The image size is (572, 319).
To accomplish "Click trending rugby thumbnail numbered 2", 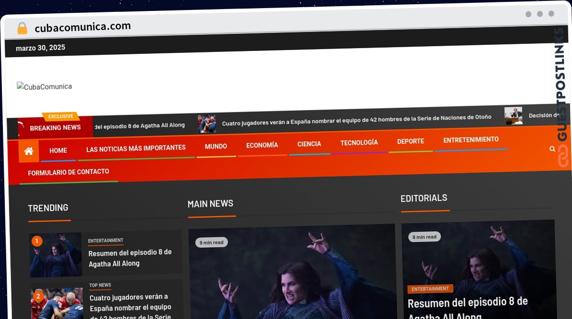I will [57, 303].
